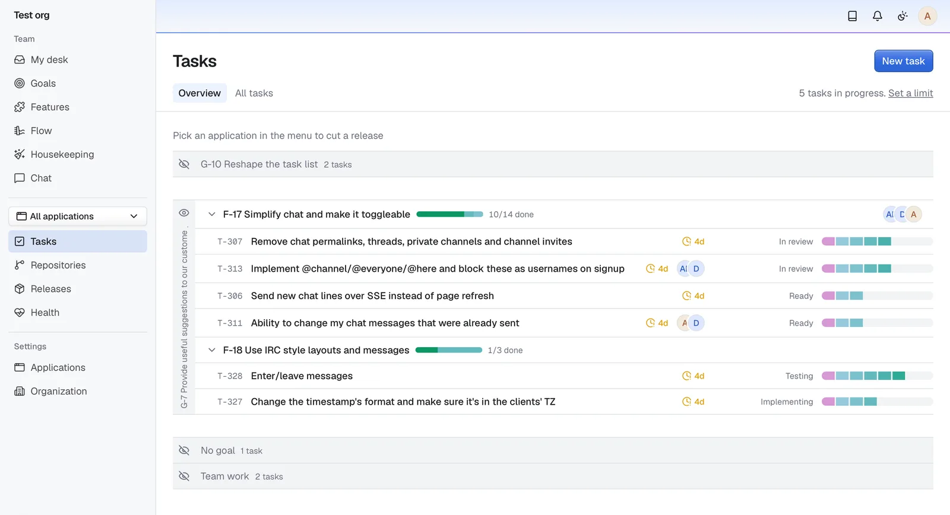This screenshot has width=950, height=515.
Task: Go to My desk
Action: point(78,60)
